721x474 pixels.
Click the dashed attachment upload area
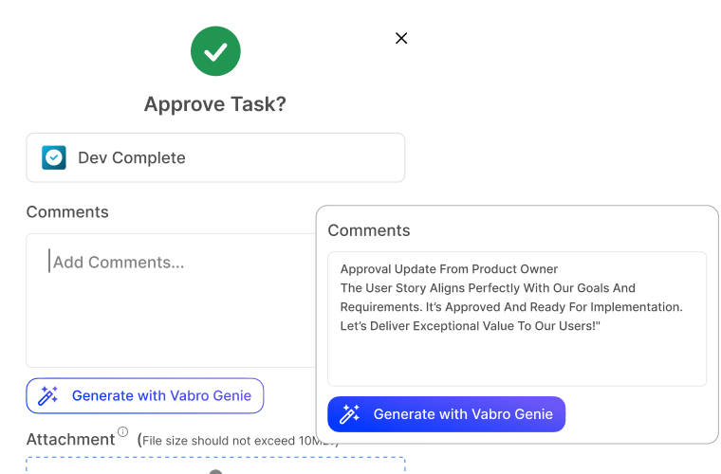[x=215, y=465]
